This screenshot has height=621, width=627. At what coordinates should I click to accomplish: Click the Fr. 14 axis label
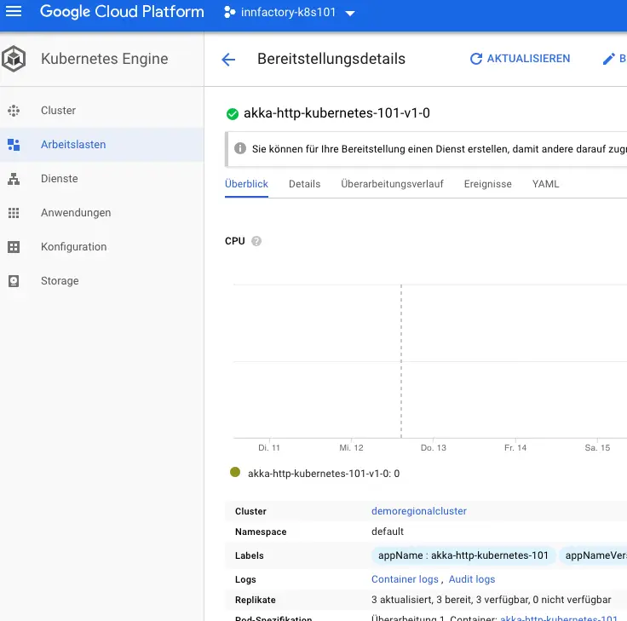(515, 448)
